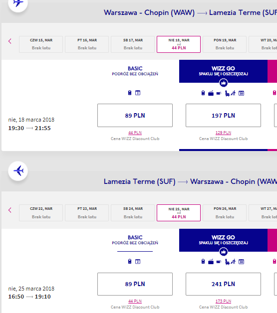The width and height of the screenshot is (277, 313).
Task: Click the return BASIC cabin bag icon
Action: [130, 261]
